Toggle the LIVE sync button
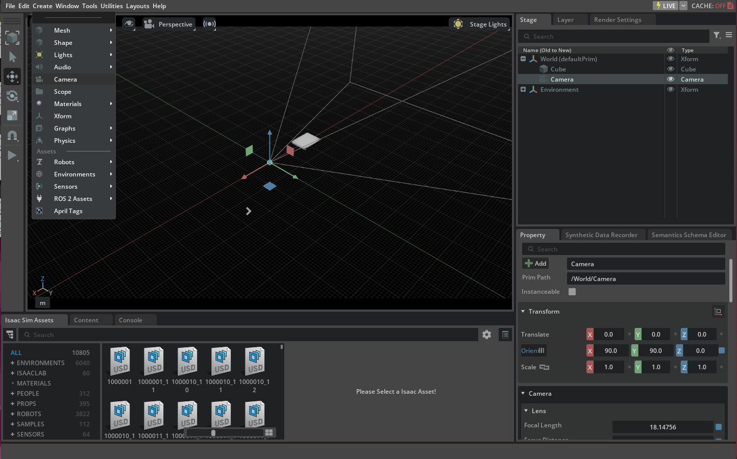This screenshot has width=737, height=459. [x=665, y=6]
